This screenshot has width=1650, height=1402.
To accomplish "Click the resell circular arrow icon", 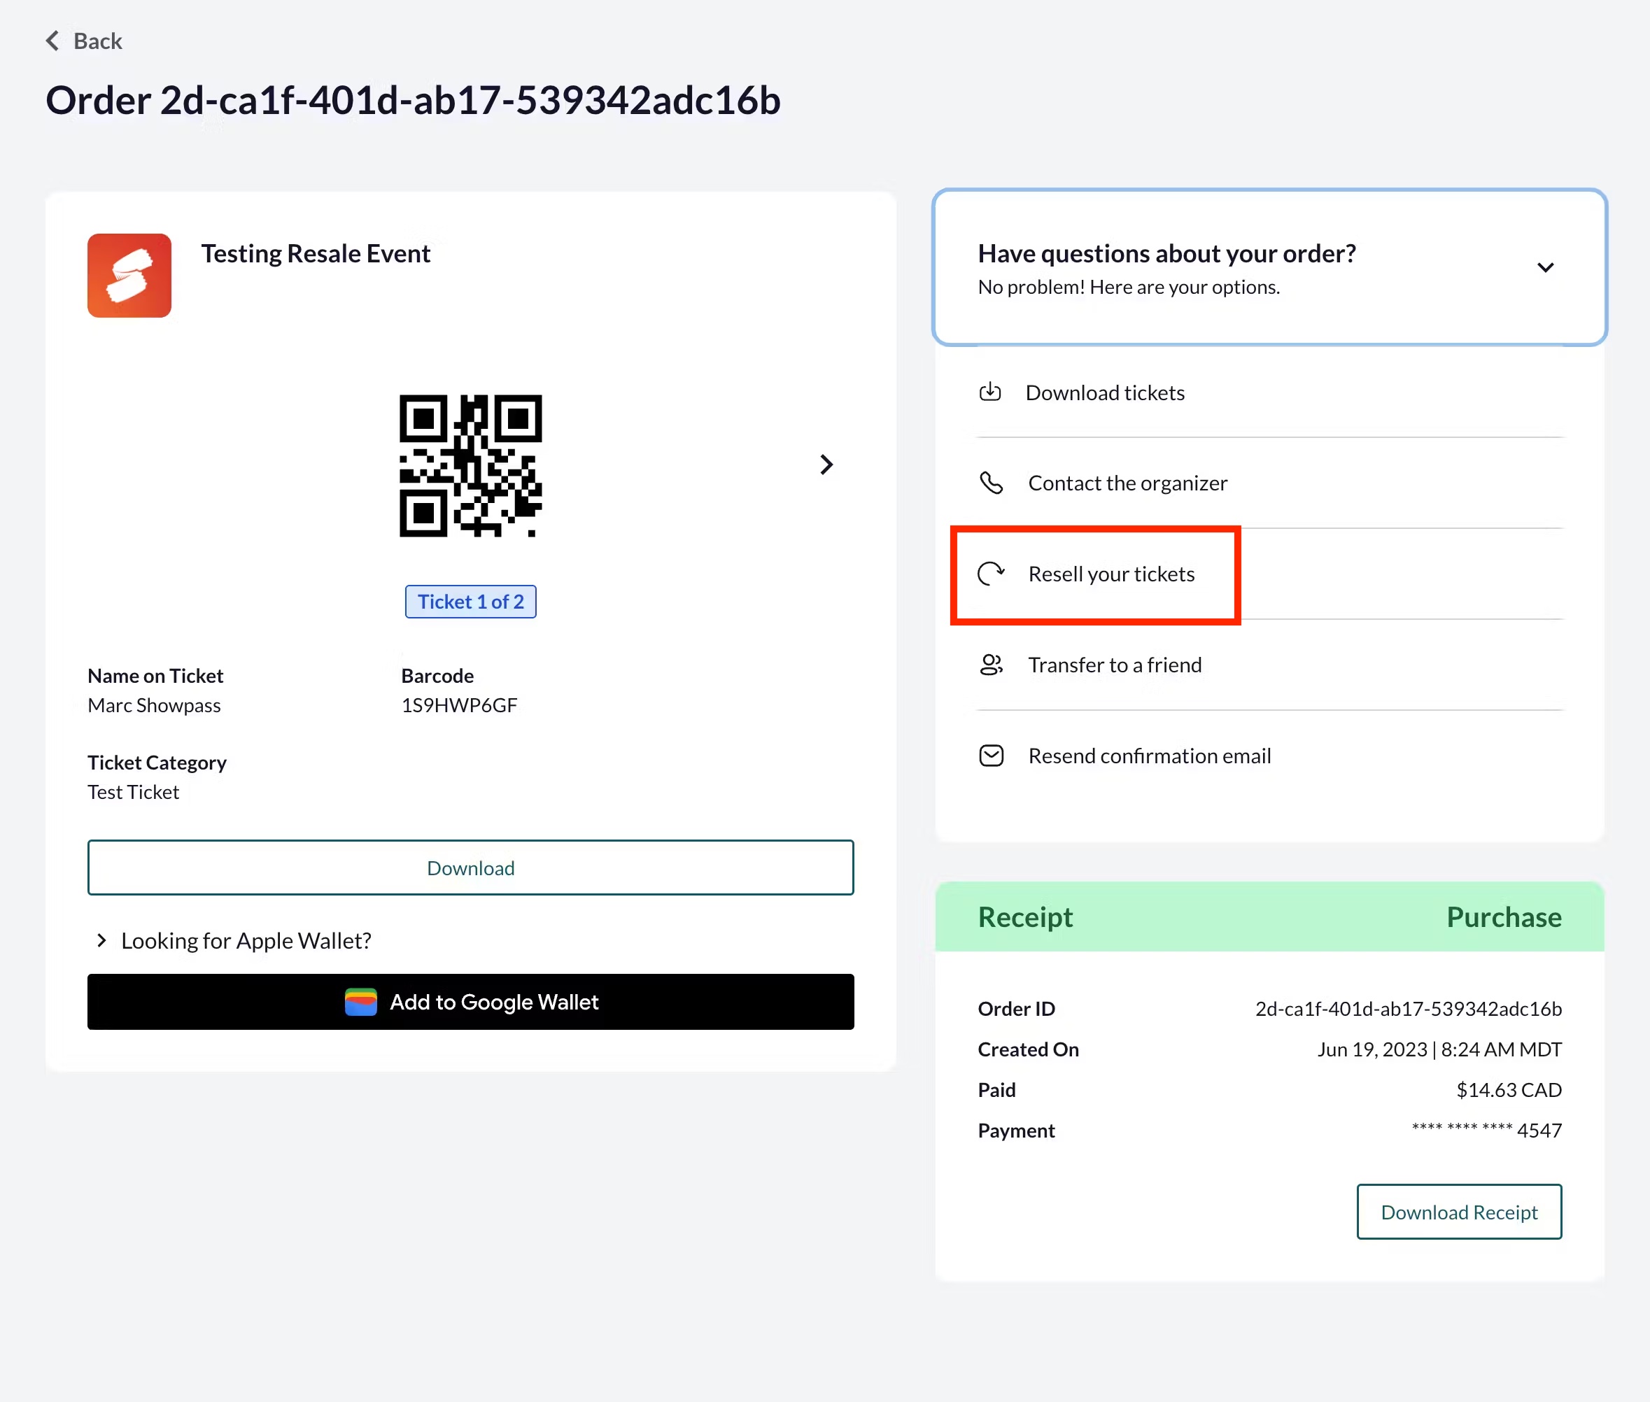I will point(991,574).
